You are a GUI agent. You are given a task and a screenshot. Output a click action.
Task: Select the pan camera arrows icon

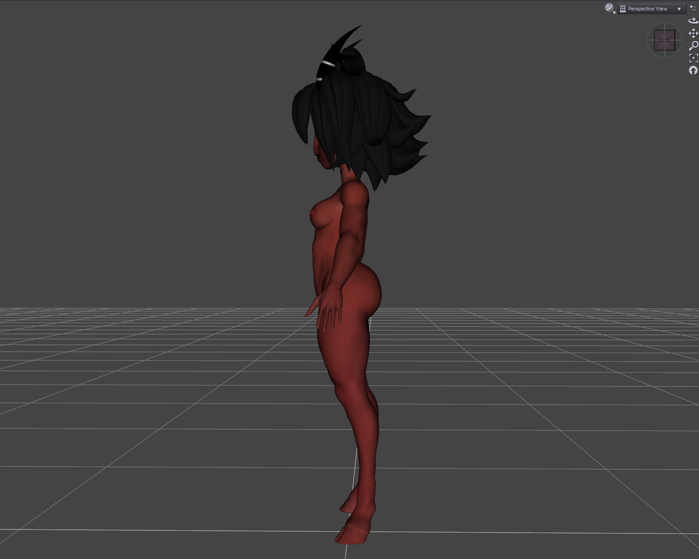point(694,33)
